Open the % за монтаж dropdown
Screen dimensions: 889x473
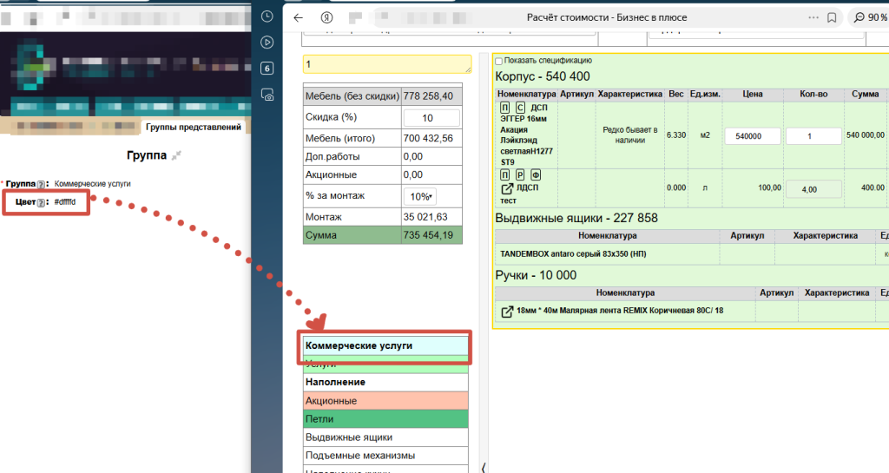[x=424, y=196]
